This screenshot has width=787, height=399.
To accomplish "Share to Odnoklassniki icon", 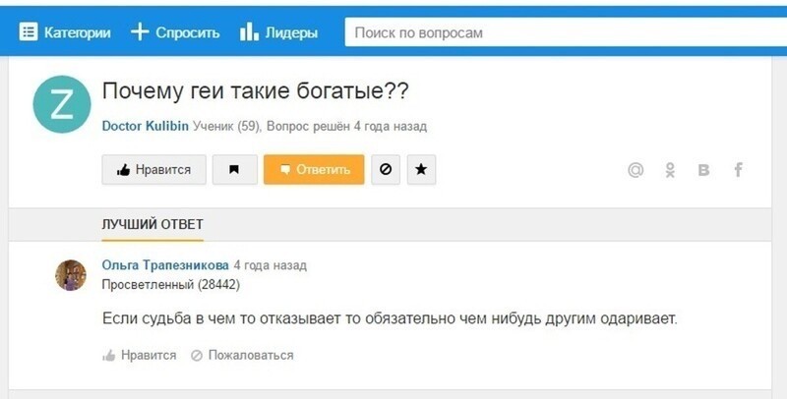I will pyautogui.click(x=670, y=170).
